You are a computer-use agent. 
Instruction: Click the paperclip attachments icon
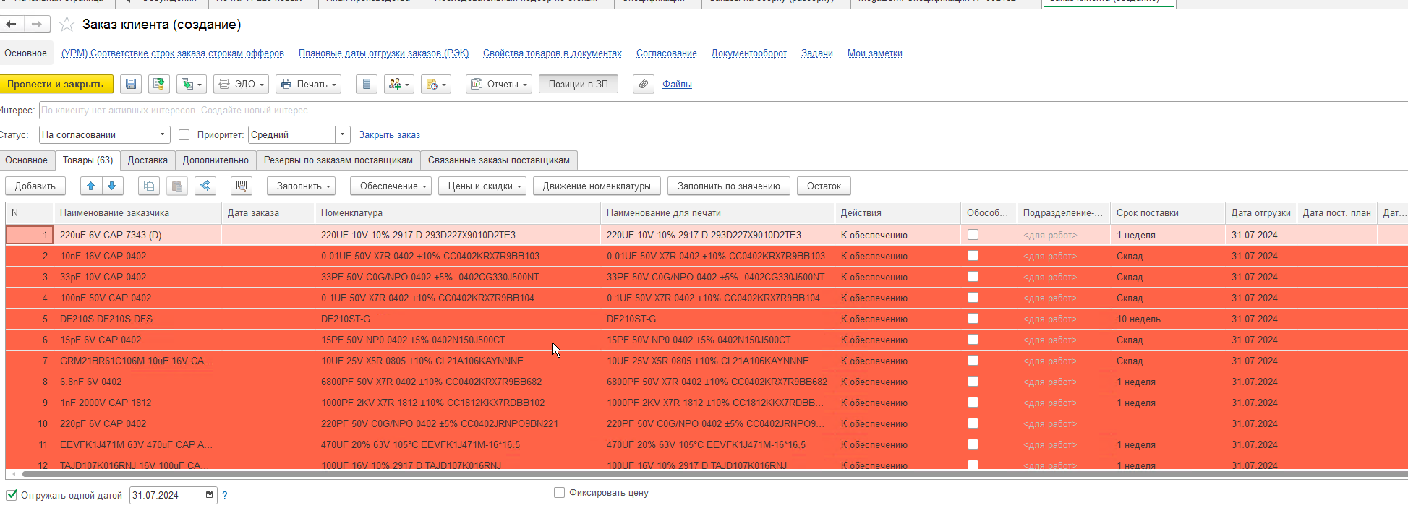[643, 85]
